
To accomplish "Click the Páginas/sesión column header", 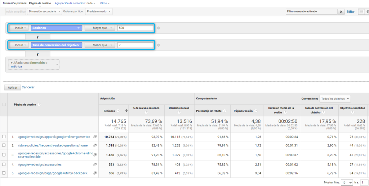I will tap(243, 111).
